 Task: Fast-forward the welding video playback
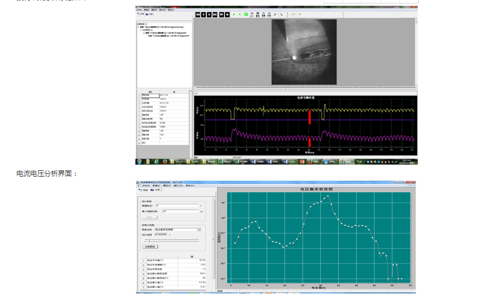tap(221, 14)
